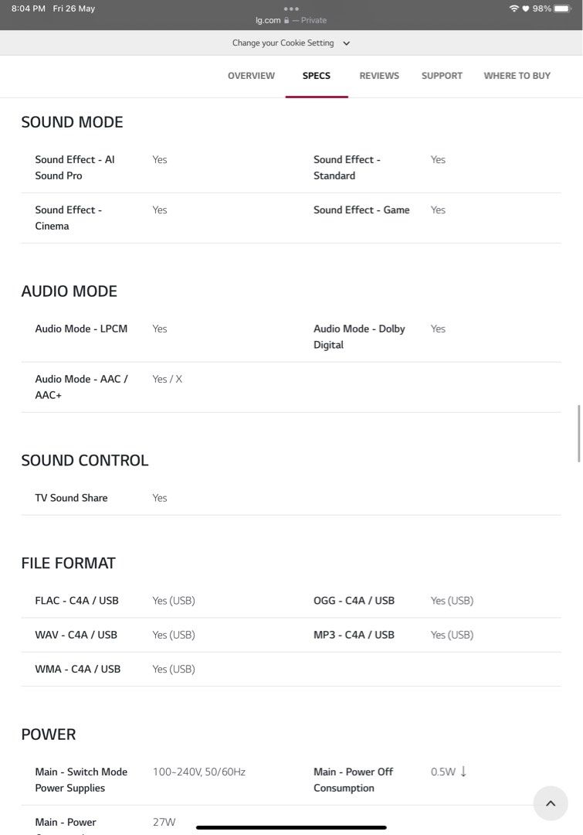Tap the lg.com address field
The height and width of the screenshot is (835, 583).
pyautogui.click(x=268, y=21)
